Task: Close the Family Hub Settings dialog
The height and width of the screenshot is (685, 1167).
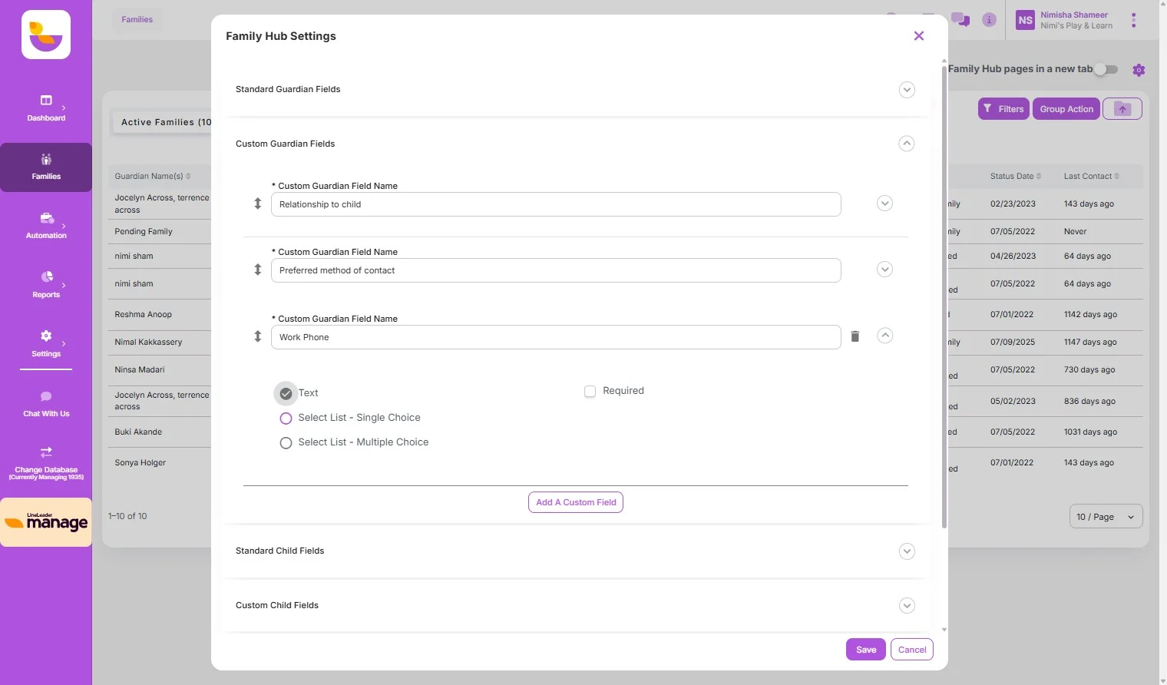Action: pos(919,36)
